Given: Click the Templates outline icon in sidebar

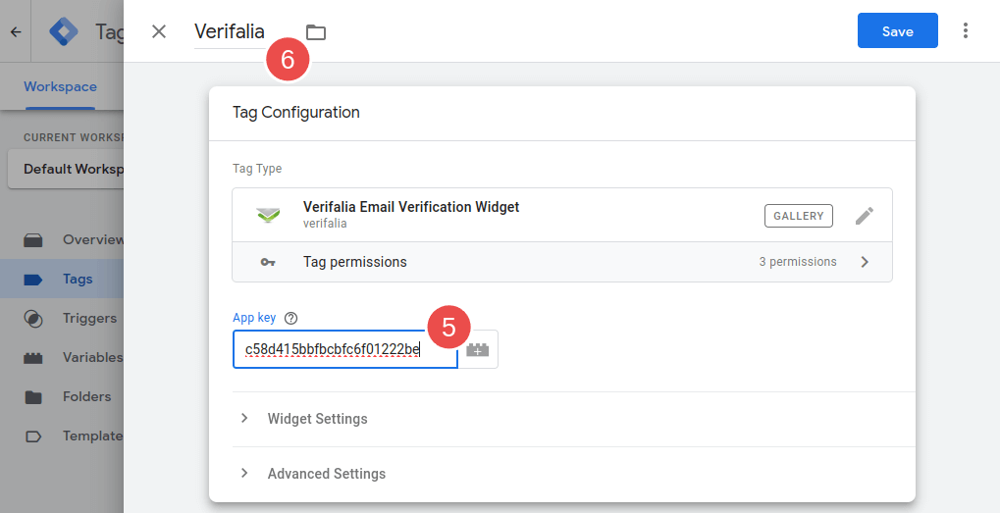Looking at the screenshot, I should (33, 436).
